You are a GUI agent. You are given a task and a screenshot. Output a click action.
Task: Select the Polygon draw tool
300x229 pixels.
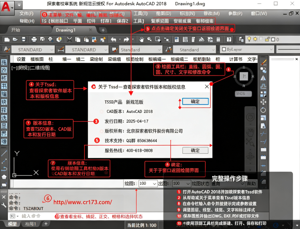coord(4,177)
